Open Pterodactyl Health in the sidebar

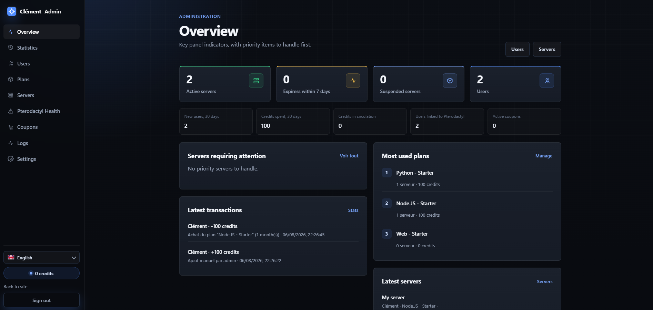coord(41,111)
